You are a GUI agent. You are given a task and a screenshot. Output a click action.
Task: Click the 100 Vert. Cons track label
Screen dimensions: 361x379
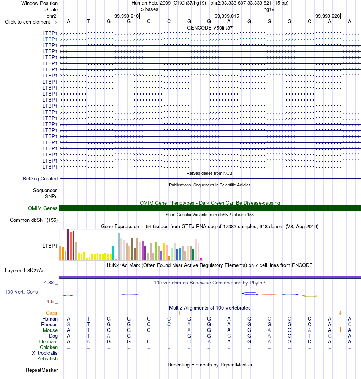[x=21, y=292]
